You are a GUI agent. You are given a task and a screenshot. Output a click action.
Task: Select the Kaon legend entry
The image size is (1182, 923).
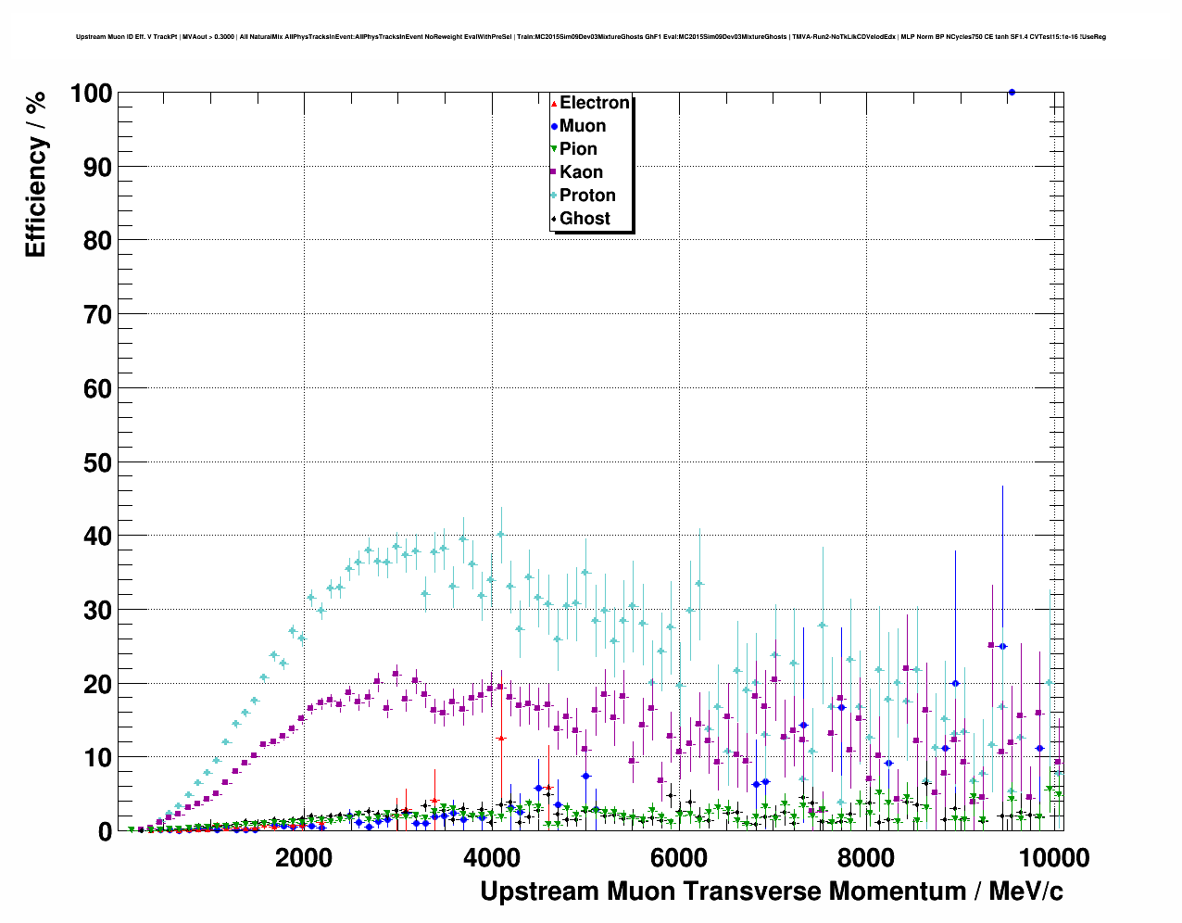pyautogui.click(x=576, y=172)
